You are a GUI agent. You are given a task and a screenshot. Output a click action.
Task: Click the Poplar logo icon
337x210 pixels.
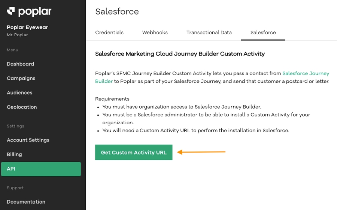11,12
